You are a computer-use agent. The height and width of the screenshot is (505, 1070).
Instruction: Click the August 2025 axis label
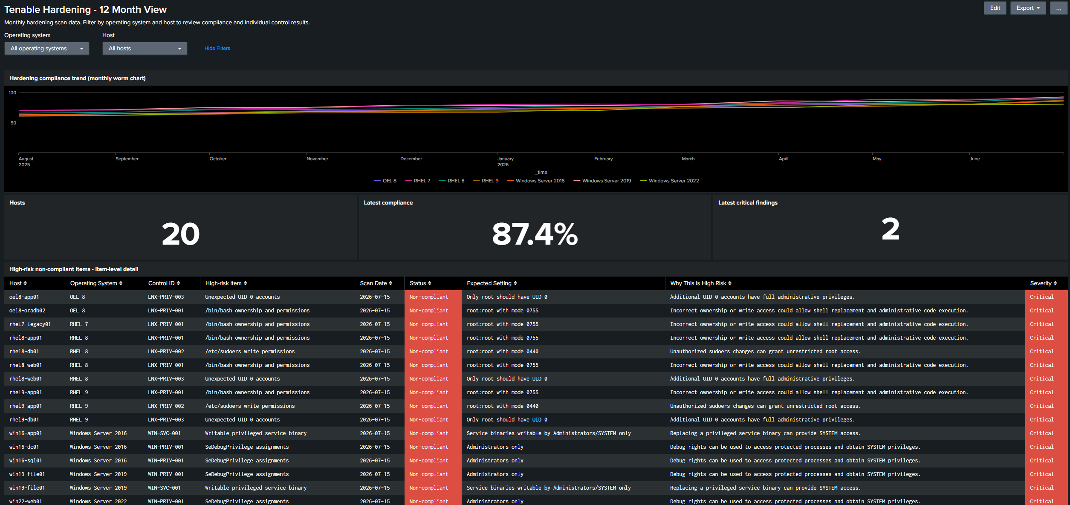coord(26,162)
